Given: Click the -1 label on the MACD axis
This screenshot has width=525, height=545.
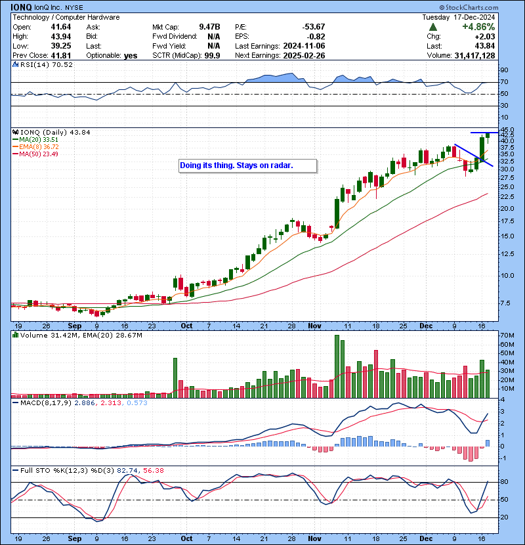Looking at the screenshot, I should pyautogui.click(x=503, y=458).
